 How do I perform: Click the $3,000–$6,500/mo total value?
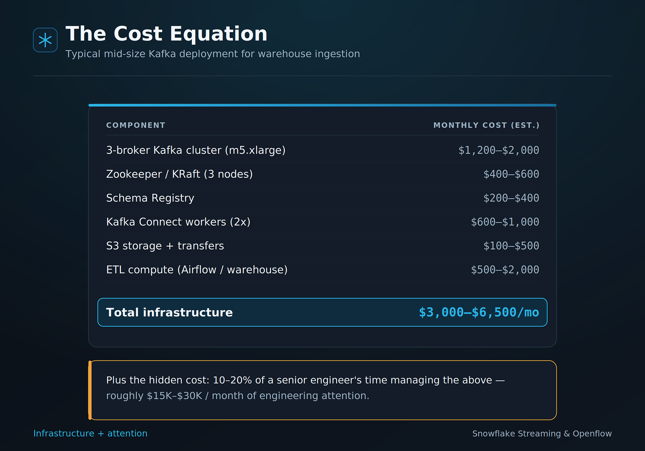pyautogui.click(x=479, y=312)
